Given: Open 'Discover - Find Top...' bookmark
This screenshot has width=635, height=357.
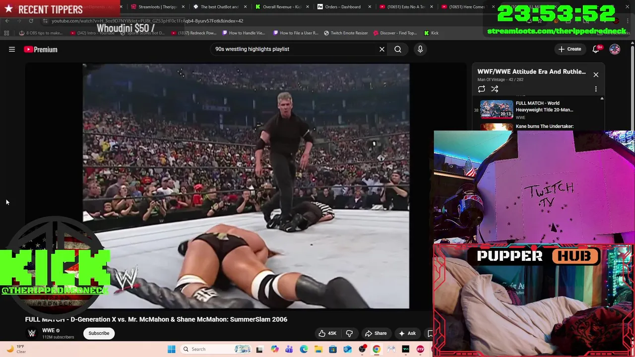Looking at the screenshot, I should 394,33.
